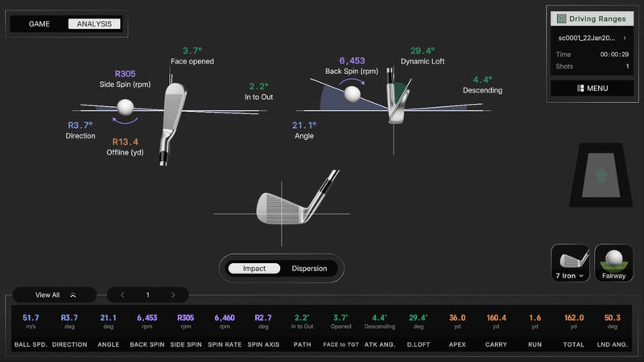The height and width of the screenshot is (362, 644).
Task: Click the Driving Ranges mode icon
Action: click(562, 19)
